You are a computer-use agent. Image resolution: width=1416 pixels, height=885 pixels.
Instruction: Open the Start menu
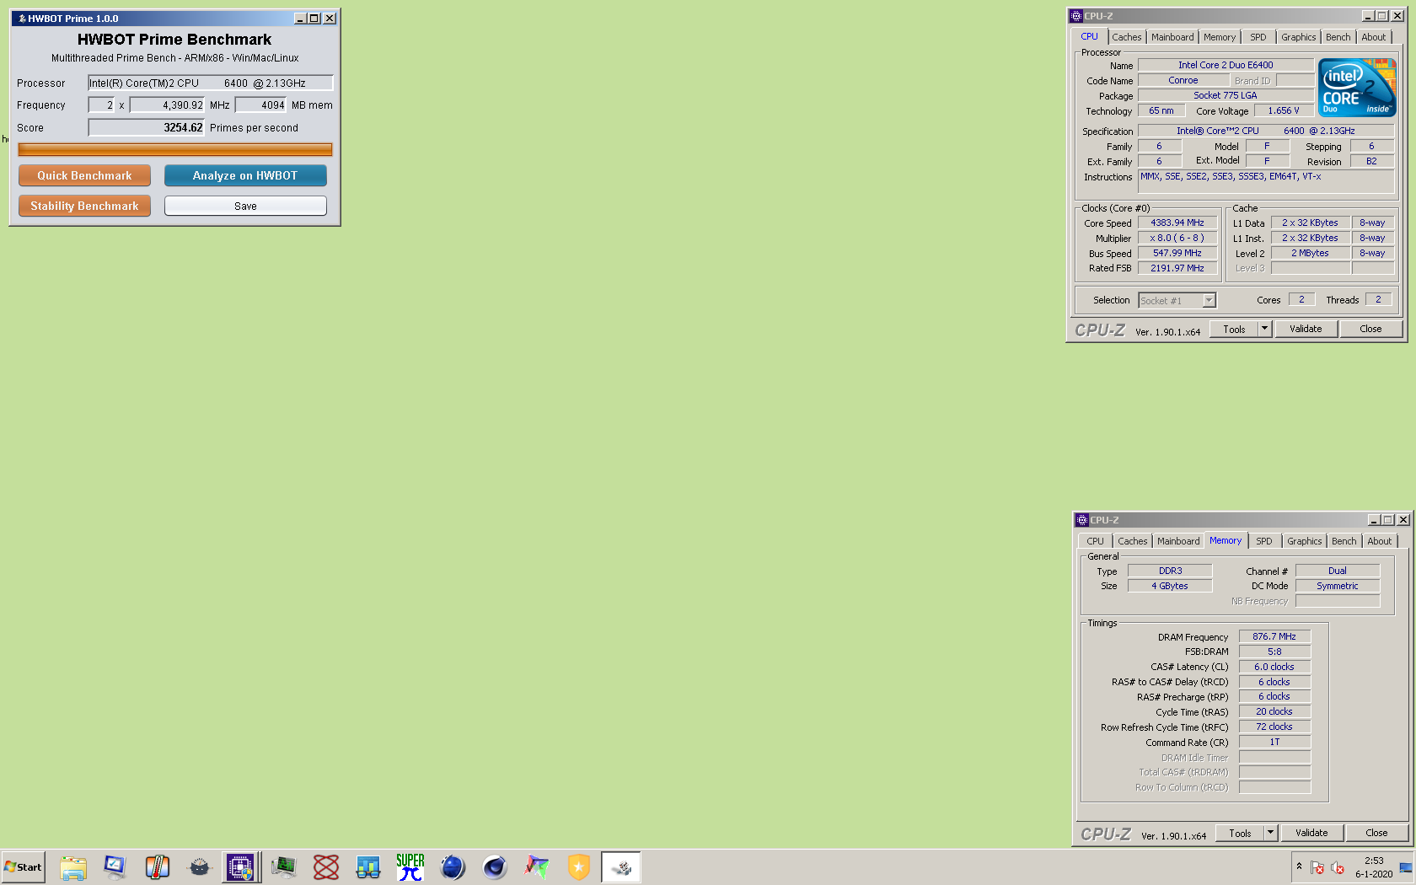[23, 867]
